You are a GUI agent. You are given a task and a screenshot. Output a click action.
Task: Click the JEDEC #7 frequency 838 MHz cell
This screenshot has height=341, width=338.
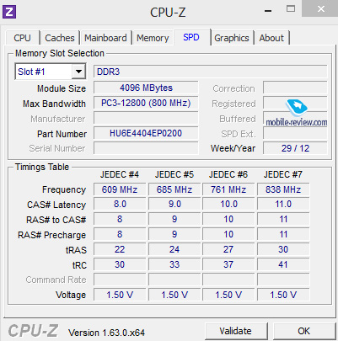[283, 189]
